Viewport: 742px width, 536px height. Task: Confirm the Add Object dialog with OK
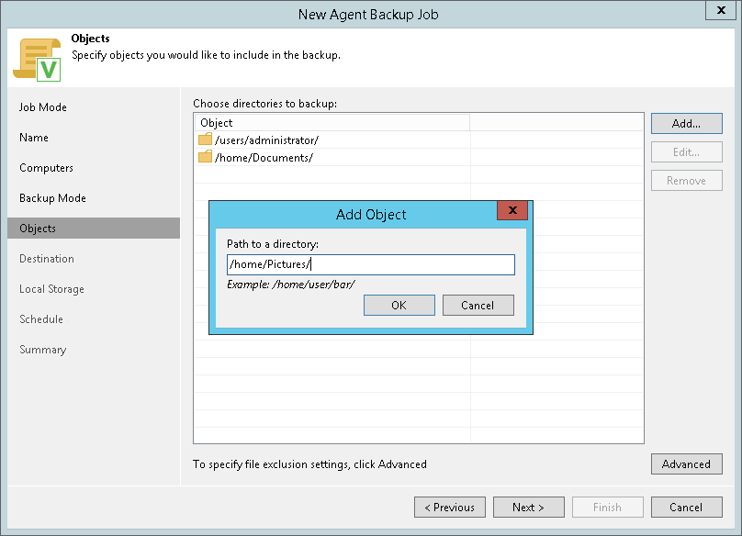(x=399, y=306)
